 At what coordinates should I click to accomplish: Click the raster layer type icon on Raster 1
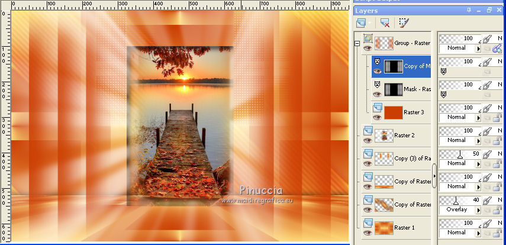pyautogui.click(x=368, y=223)
